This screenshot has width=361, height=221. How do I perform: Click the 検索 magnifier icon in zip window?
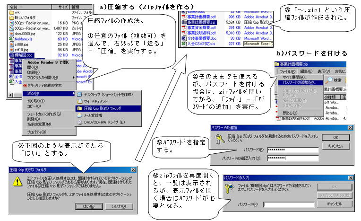(329, 80)
